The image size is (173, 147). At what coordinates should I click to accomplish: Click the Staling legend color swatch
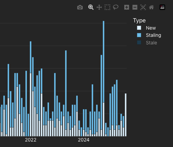click(x=139, y=35)
